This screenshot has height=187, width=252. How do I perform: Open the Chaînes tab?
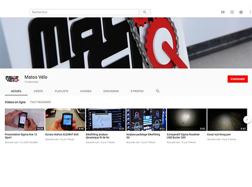coord(86,91)
